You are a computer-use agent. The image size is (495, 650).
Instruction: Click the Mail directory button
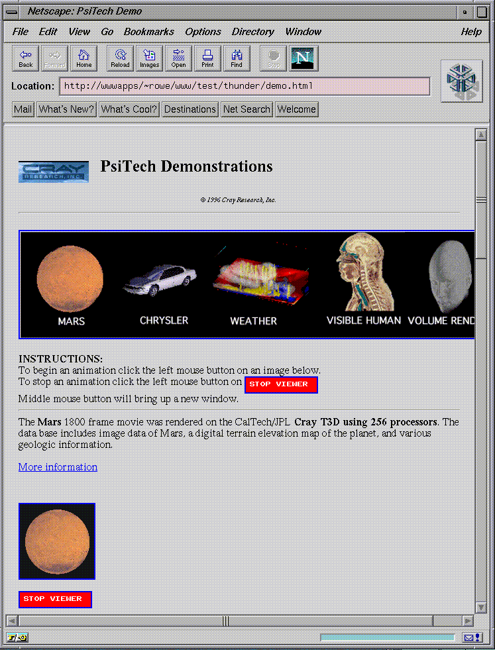click(23, 109)
